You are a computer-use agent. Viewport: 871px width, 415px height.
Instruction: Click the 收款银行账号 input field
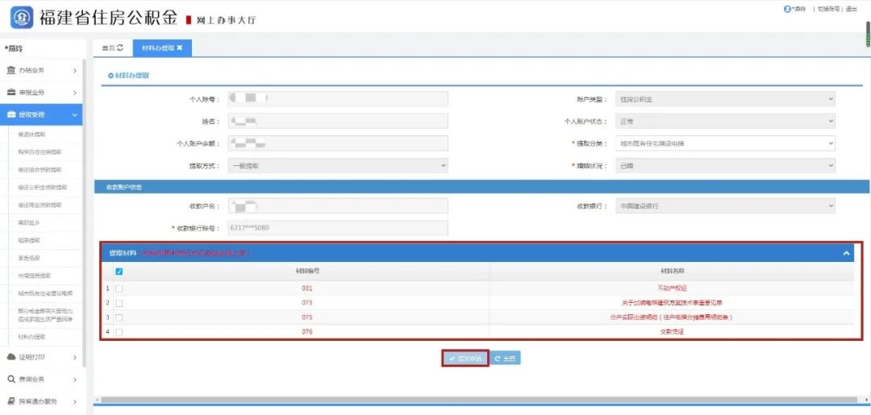pos(338,228)
